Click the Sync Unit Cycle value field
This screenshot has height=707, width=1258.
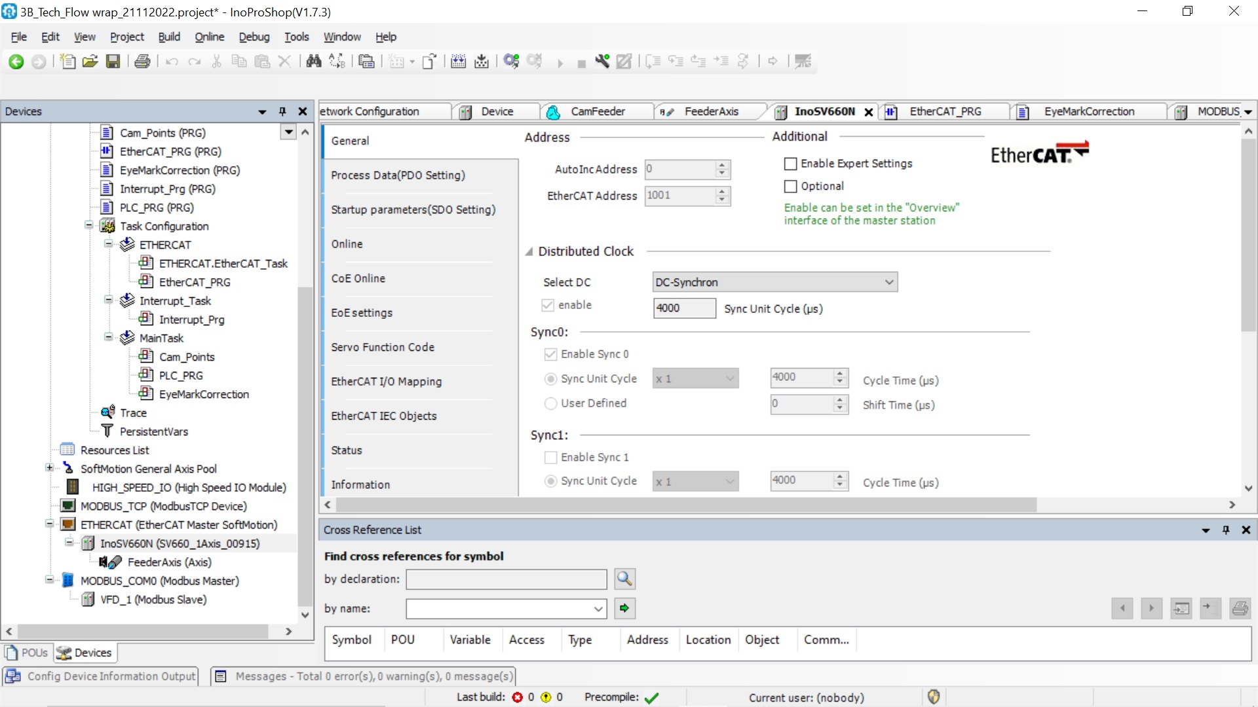683,308
